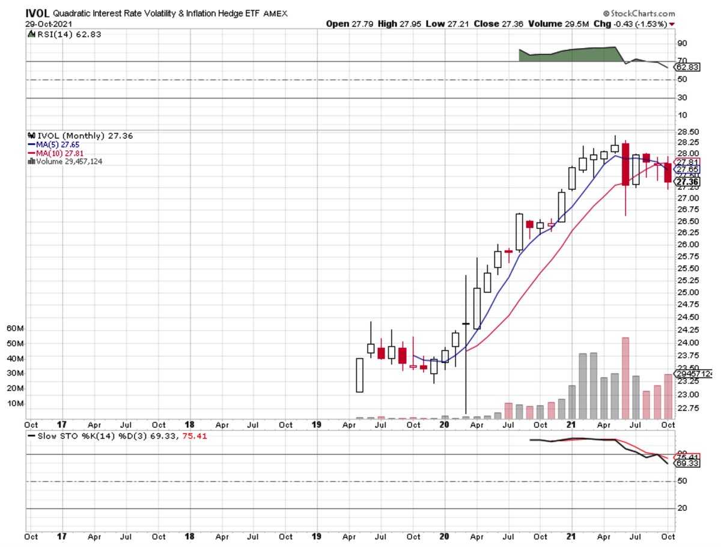Click the blue 27.65 price tag on axis
The image size is (721, 547).
[x=687, y=170]
